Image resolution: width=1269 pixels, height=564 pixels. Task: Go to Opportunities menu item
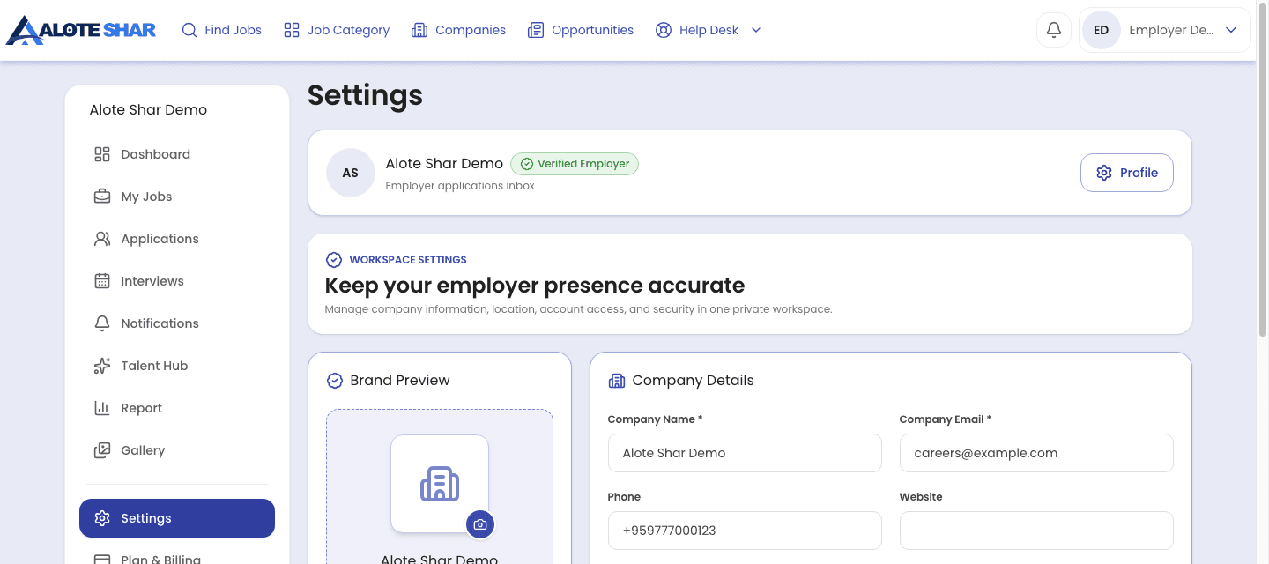point(581,30)
